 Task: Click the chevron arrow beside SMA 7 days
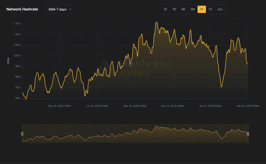[70, 9]
